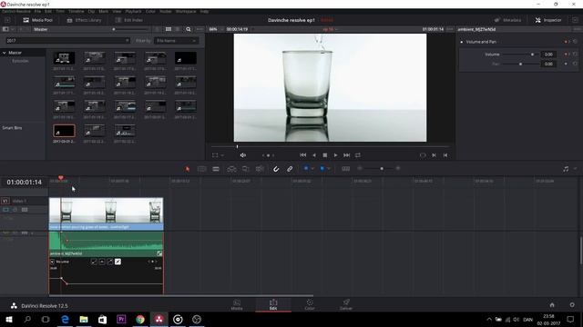Open the Timeline menu
The image size is (583, 327).
77,12
